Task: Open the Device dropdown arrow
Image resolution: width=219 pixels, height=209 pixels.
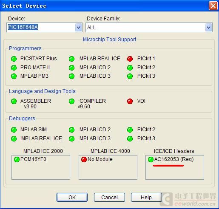Action: (x=78, y=27)
